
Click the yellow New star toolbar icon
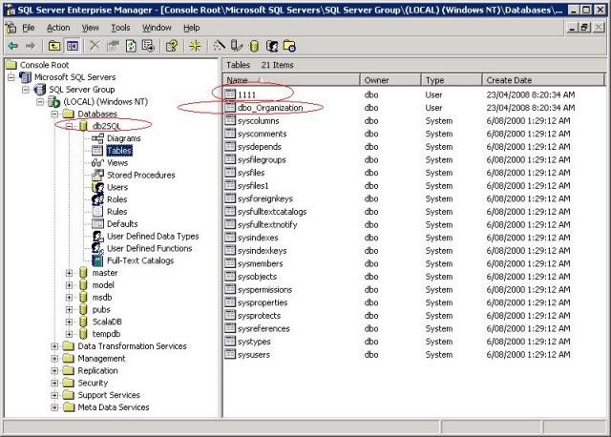click(x=194, y=45)
